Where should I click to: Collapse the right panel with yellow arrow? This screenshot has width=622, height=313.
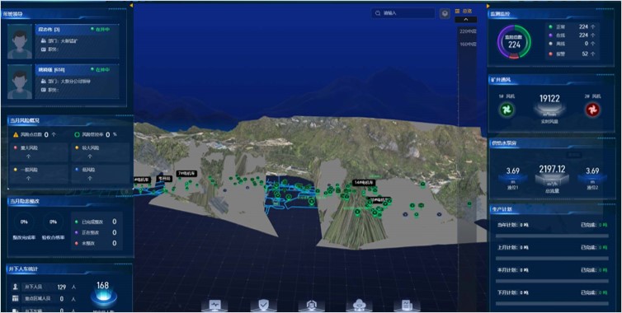pos(488,6)
